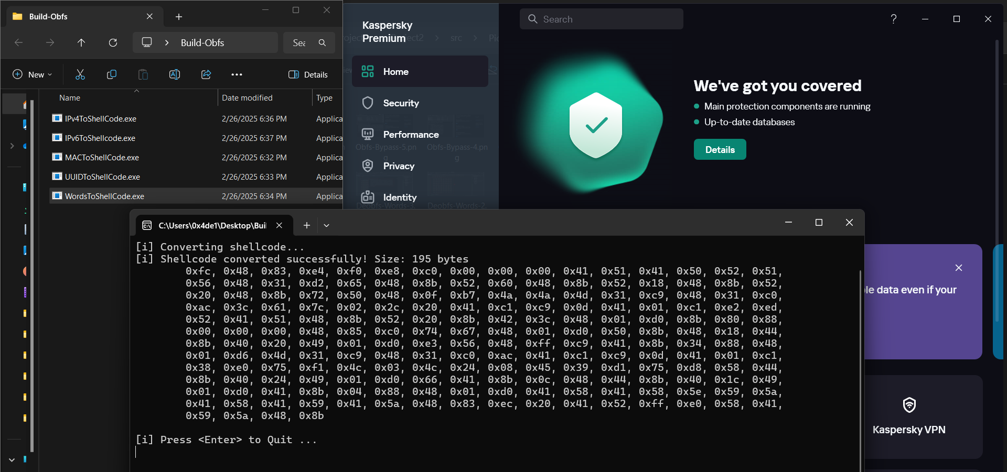Close the purple Kaspersky promo card
The image size is (1007, 472).
click(959, 268)
